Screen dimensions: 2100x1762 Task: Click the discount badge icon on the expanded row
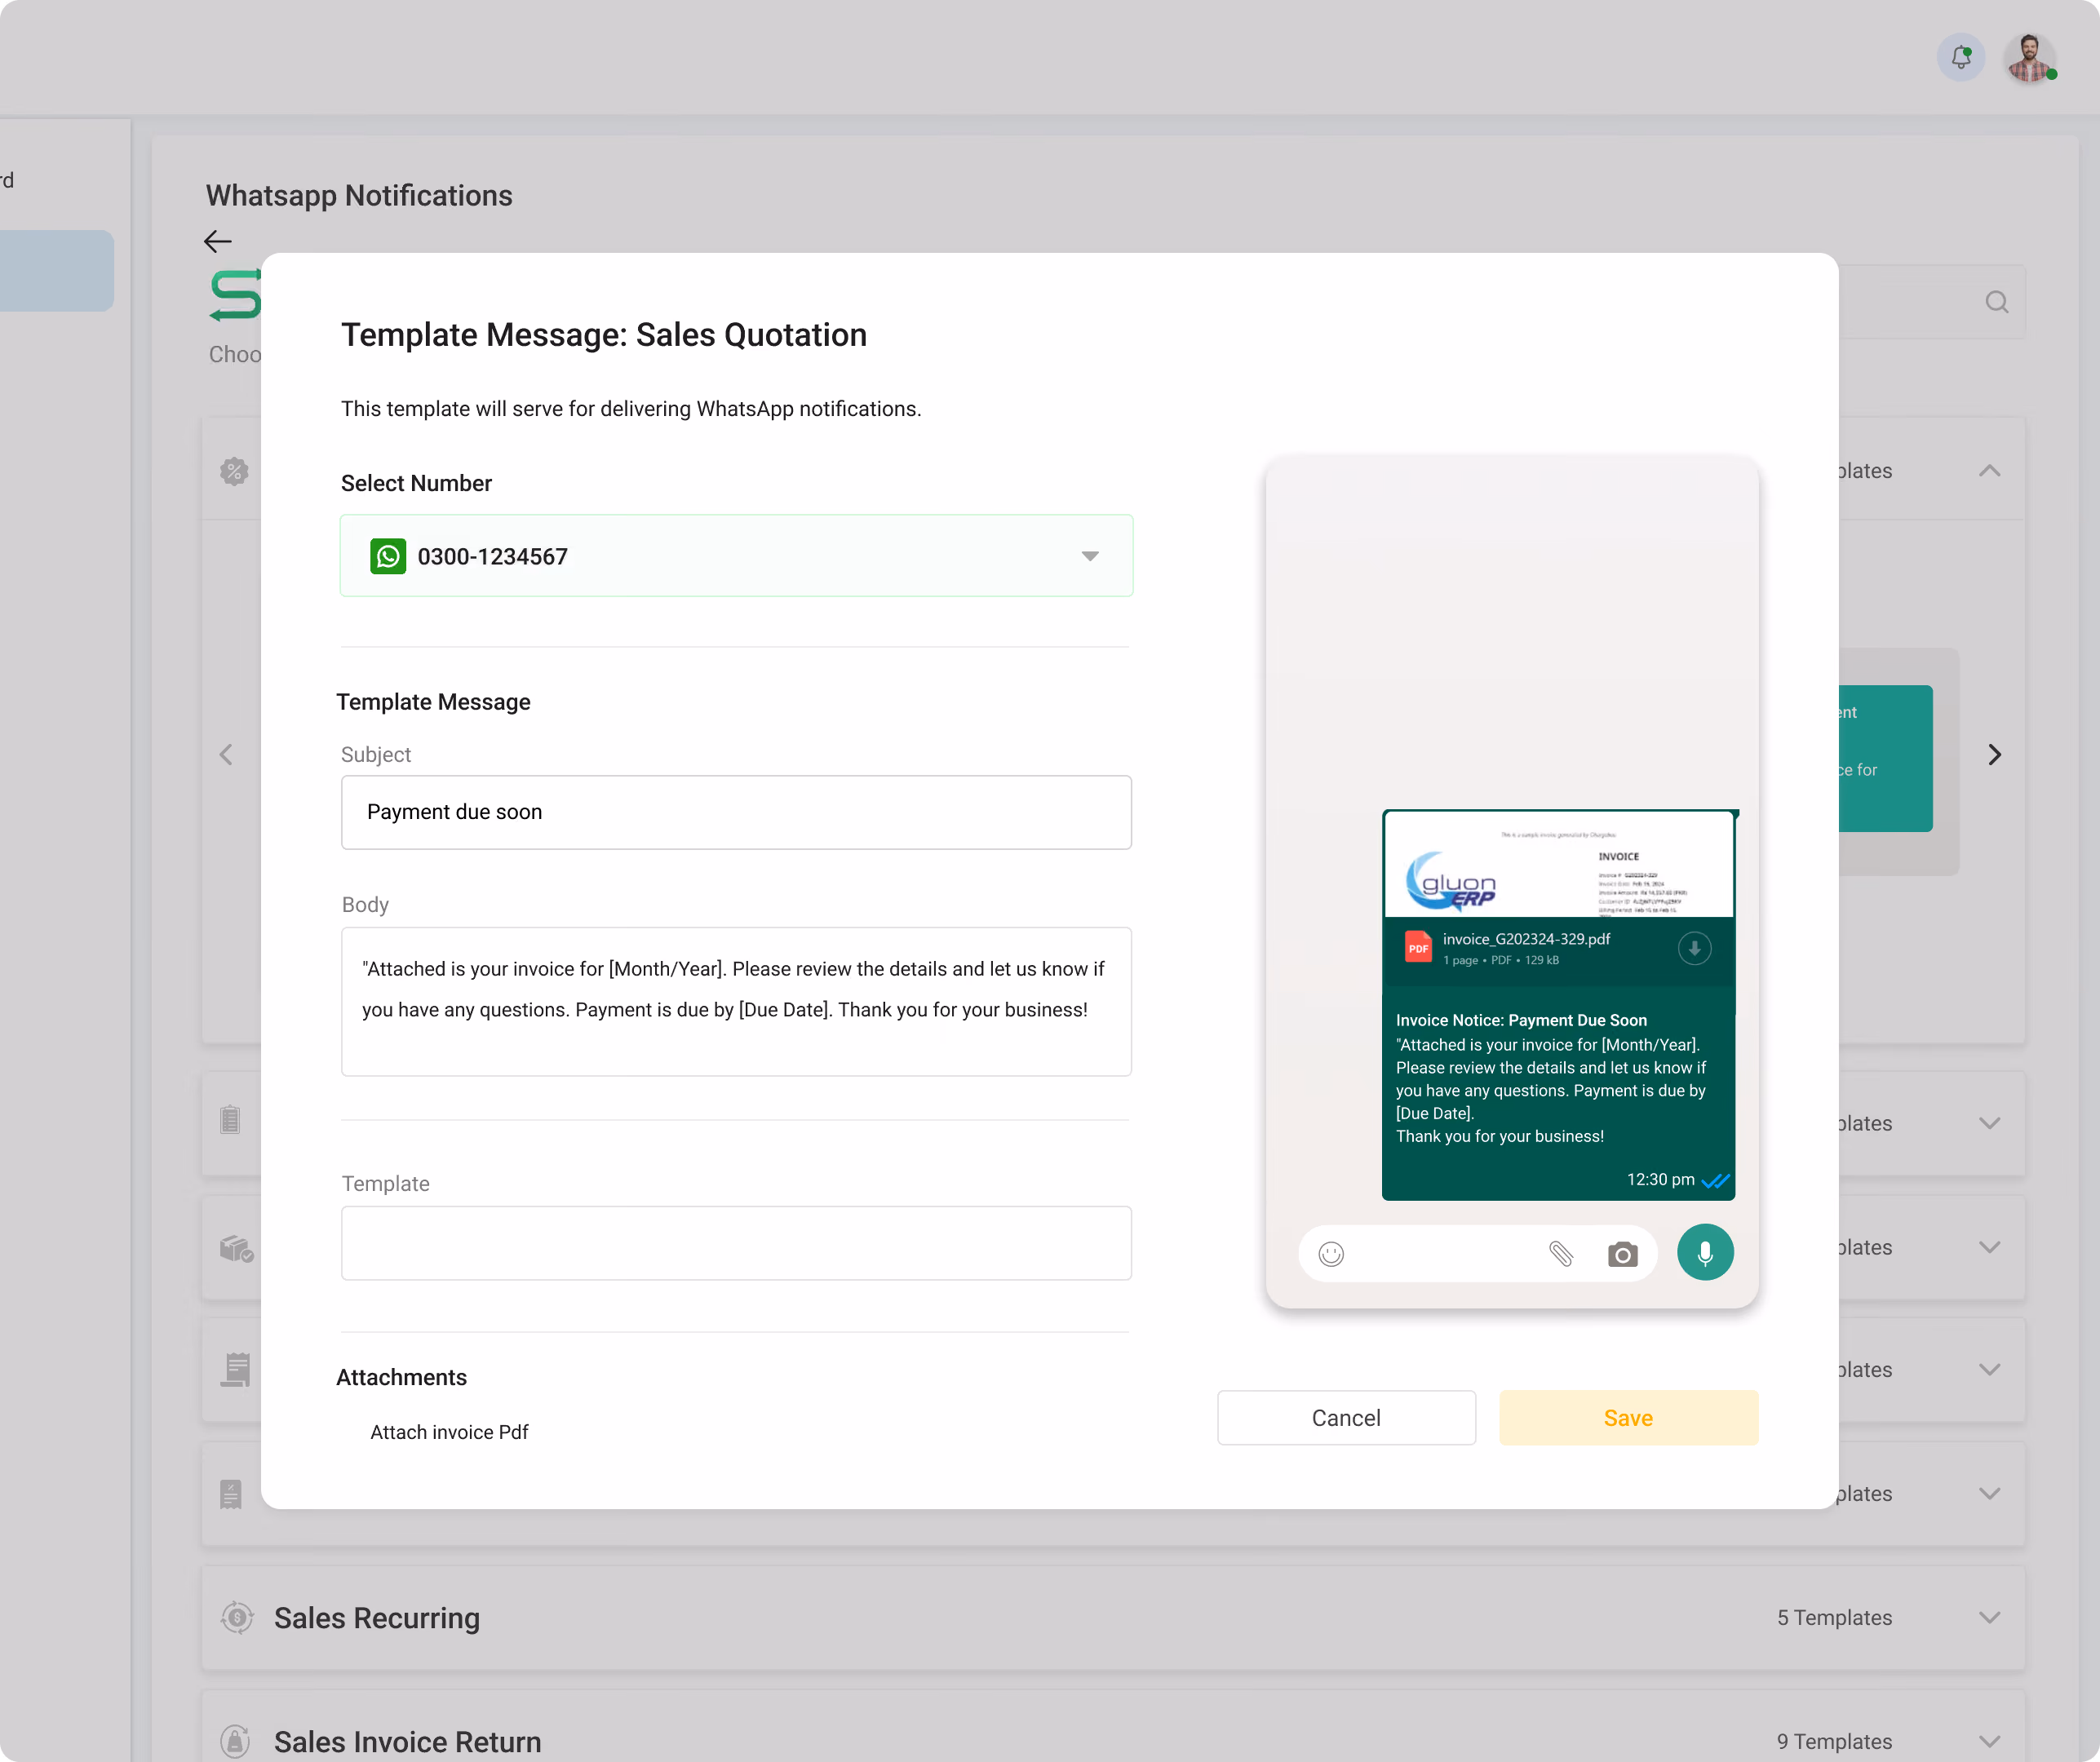coord(234,471)
